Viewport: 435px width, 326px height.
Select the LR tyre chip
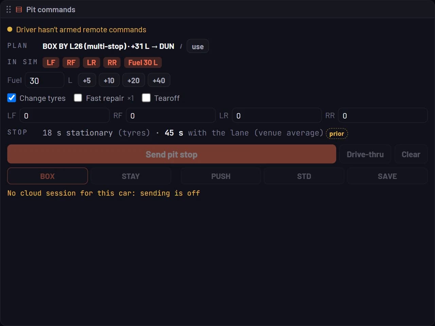[x=91, y=62]
